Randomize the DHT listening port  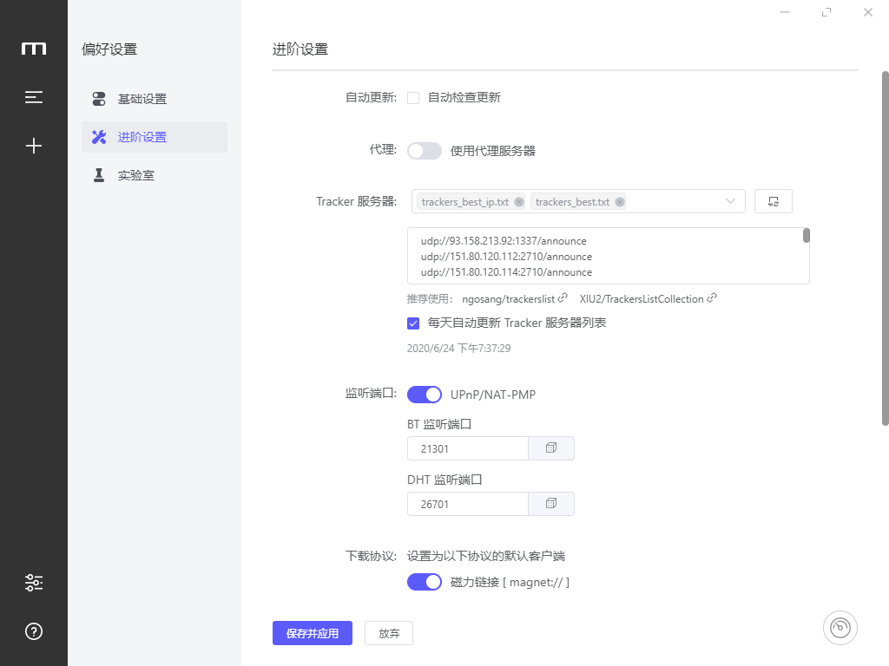click(551, 504)
